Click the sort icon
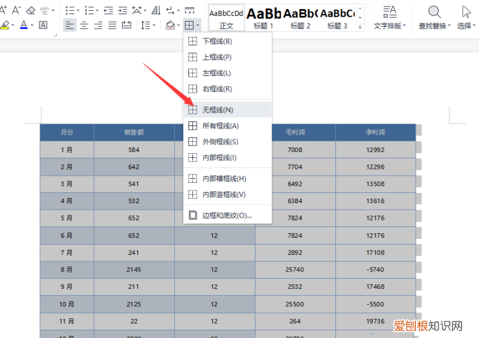 click(x=155, y=10)
